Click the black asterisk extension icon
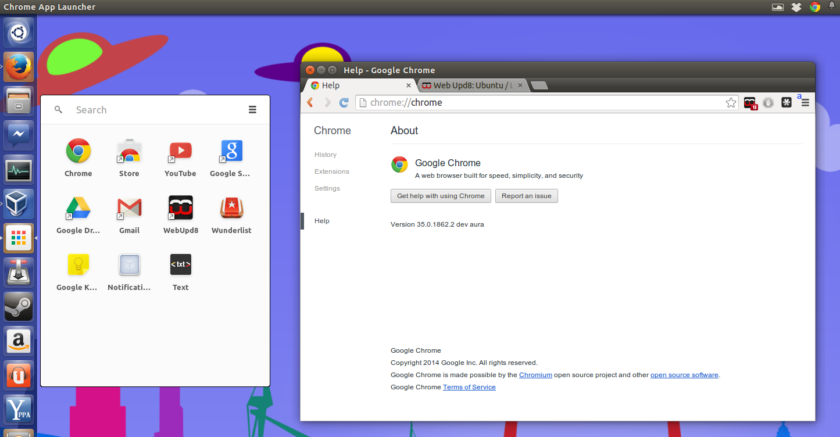840x437 pixels. 787,102
